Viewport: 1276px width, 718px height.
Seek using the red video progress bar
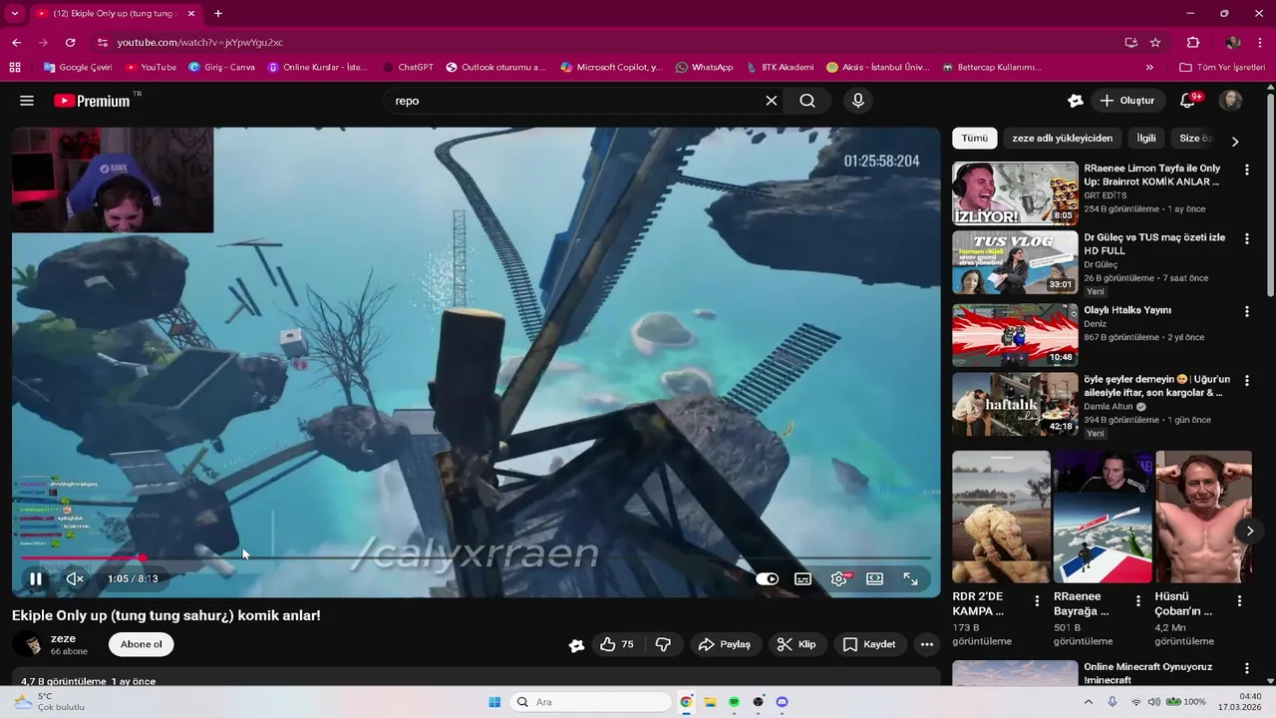point(476,558)
